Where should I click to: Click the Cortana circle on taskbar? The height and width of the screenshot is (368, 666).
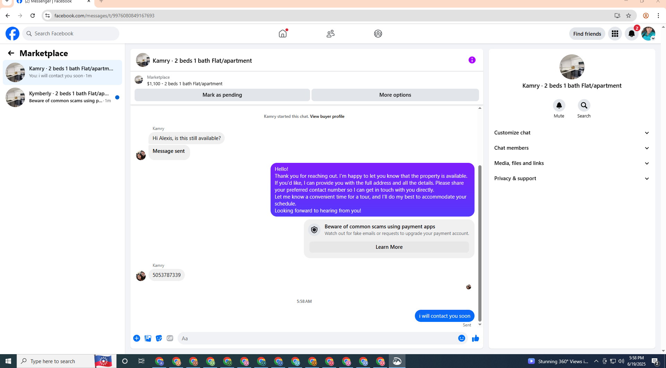tap(125, 361)
